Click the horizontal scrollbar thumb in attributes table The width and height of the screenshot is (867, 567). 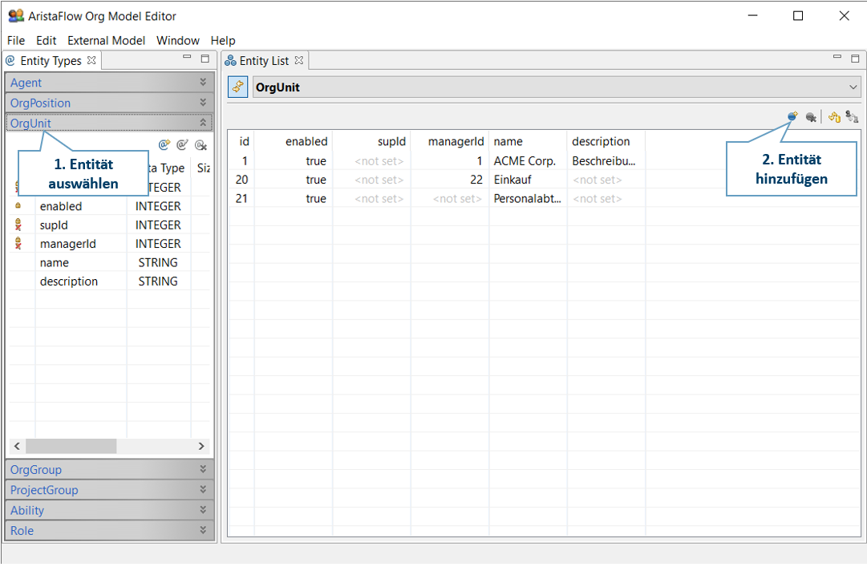(x=71, y=446)
